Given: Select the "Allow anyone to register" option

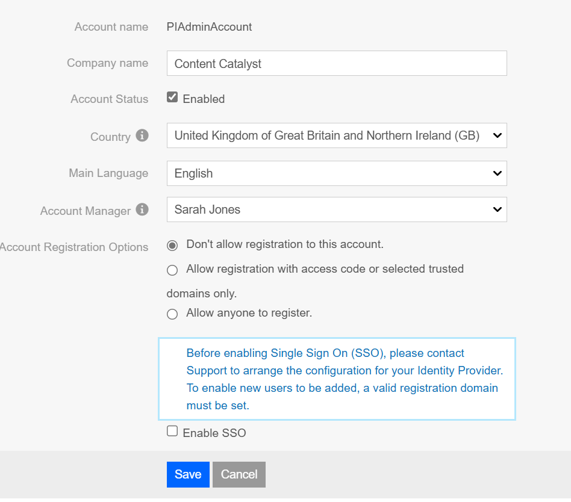Looking at the screenshot, I should 172,314.
